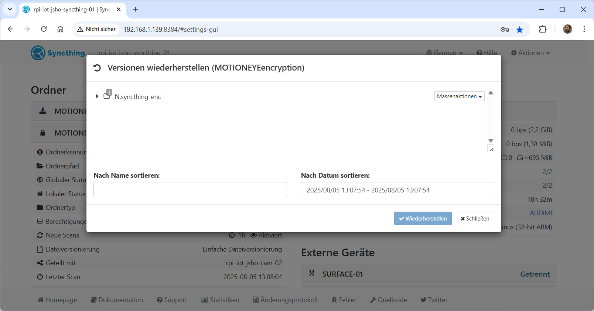
Task: Open a new browser tab
Action: coord(136,9)
